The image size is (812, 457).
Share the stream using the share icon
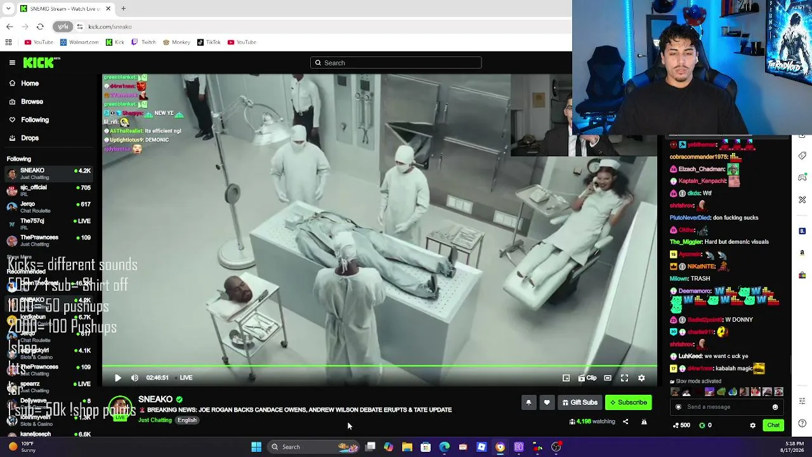tap(625, 421)
